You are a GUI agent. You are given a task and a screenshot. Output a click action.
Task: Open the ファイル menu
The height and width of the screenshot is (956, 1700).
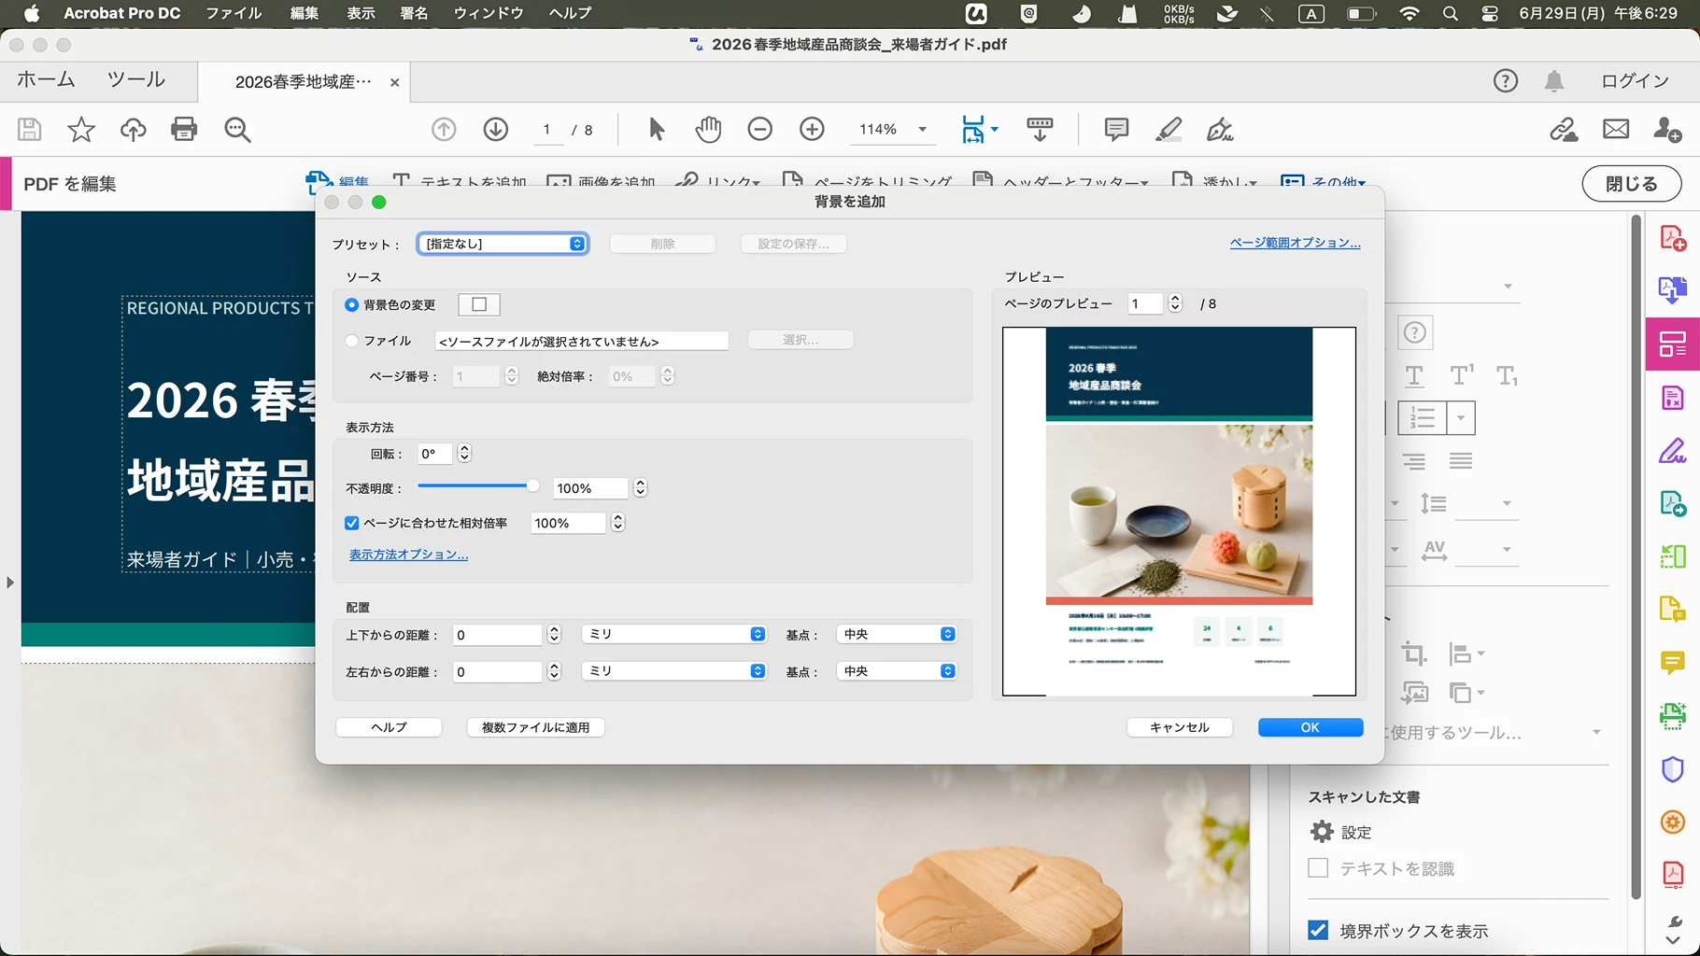pyautogui.click(x=234, y=13)
